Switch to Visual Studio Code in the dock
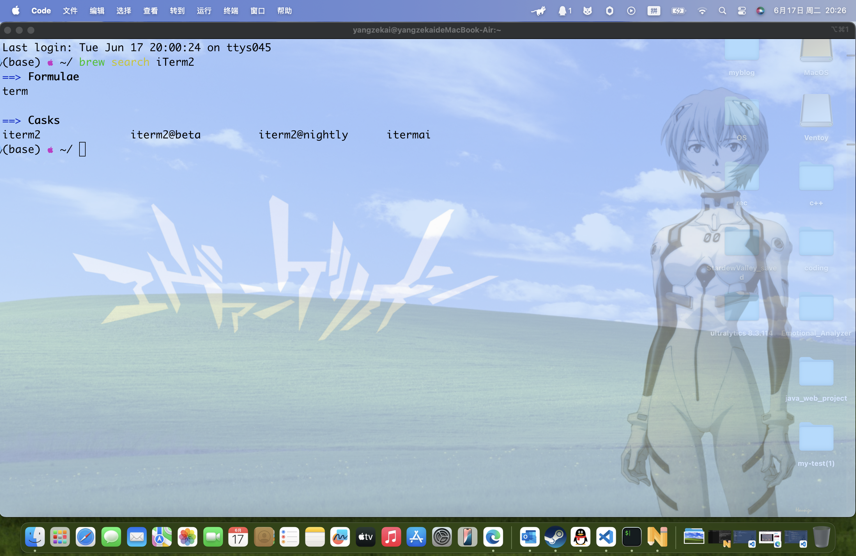This screenshot has width=856, height=556. [x=606, y=537]
